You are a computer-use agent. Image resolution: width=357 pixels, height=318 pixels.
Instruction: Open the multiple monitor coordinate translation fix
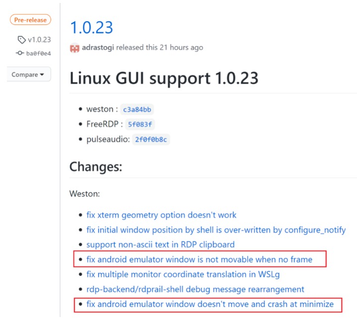[183, 274]
